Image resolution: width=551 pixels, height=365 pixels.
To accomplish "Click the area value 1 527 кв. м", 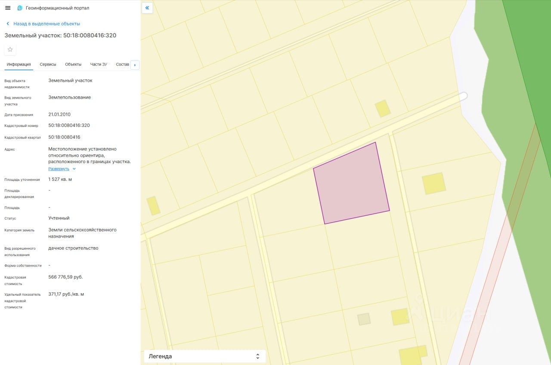I will [x=60, y=179].
